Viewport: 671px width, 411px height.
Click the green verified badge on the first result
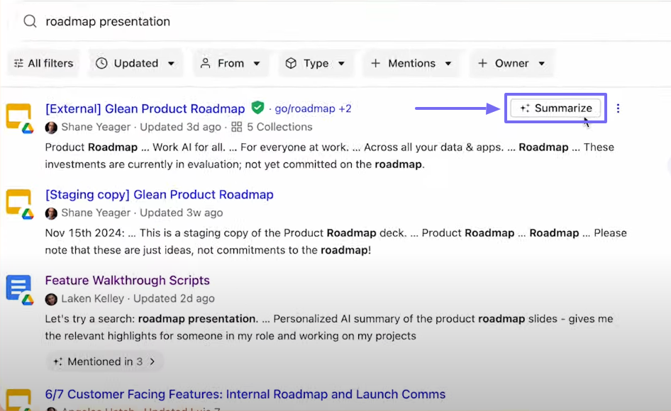(257, 108)
